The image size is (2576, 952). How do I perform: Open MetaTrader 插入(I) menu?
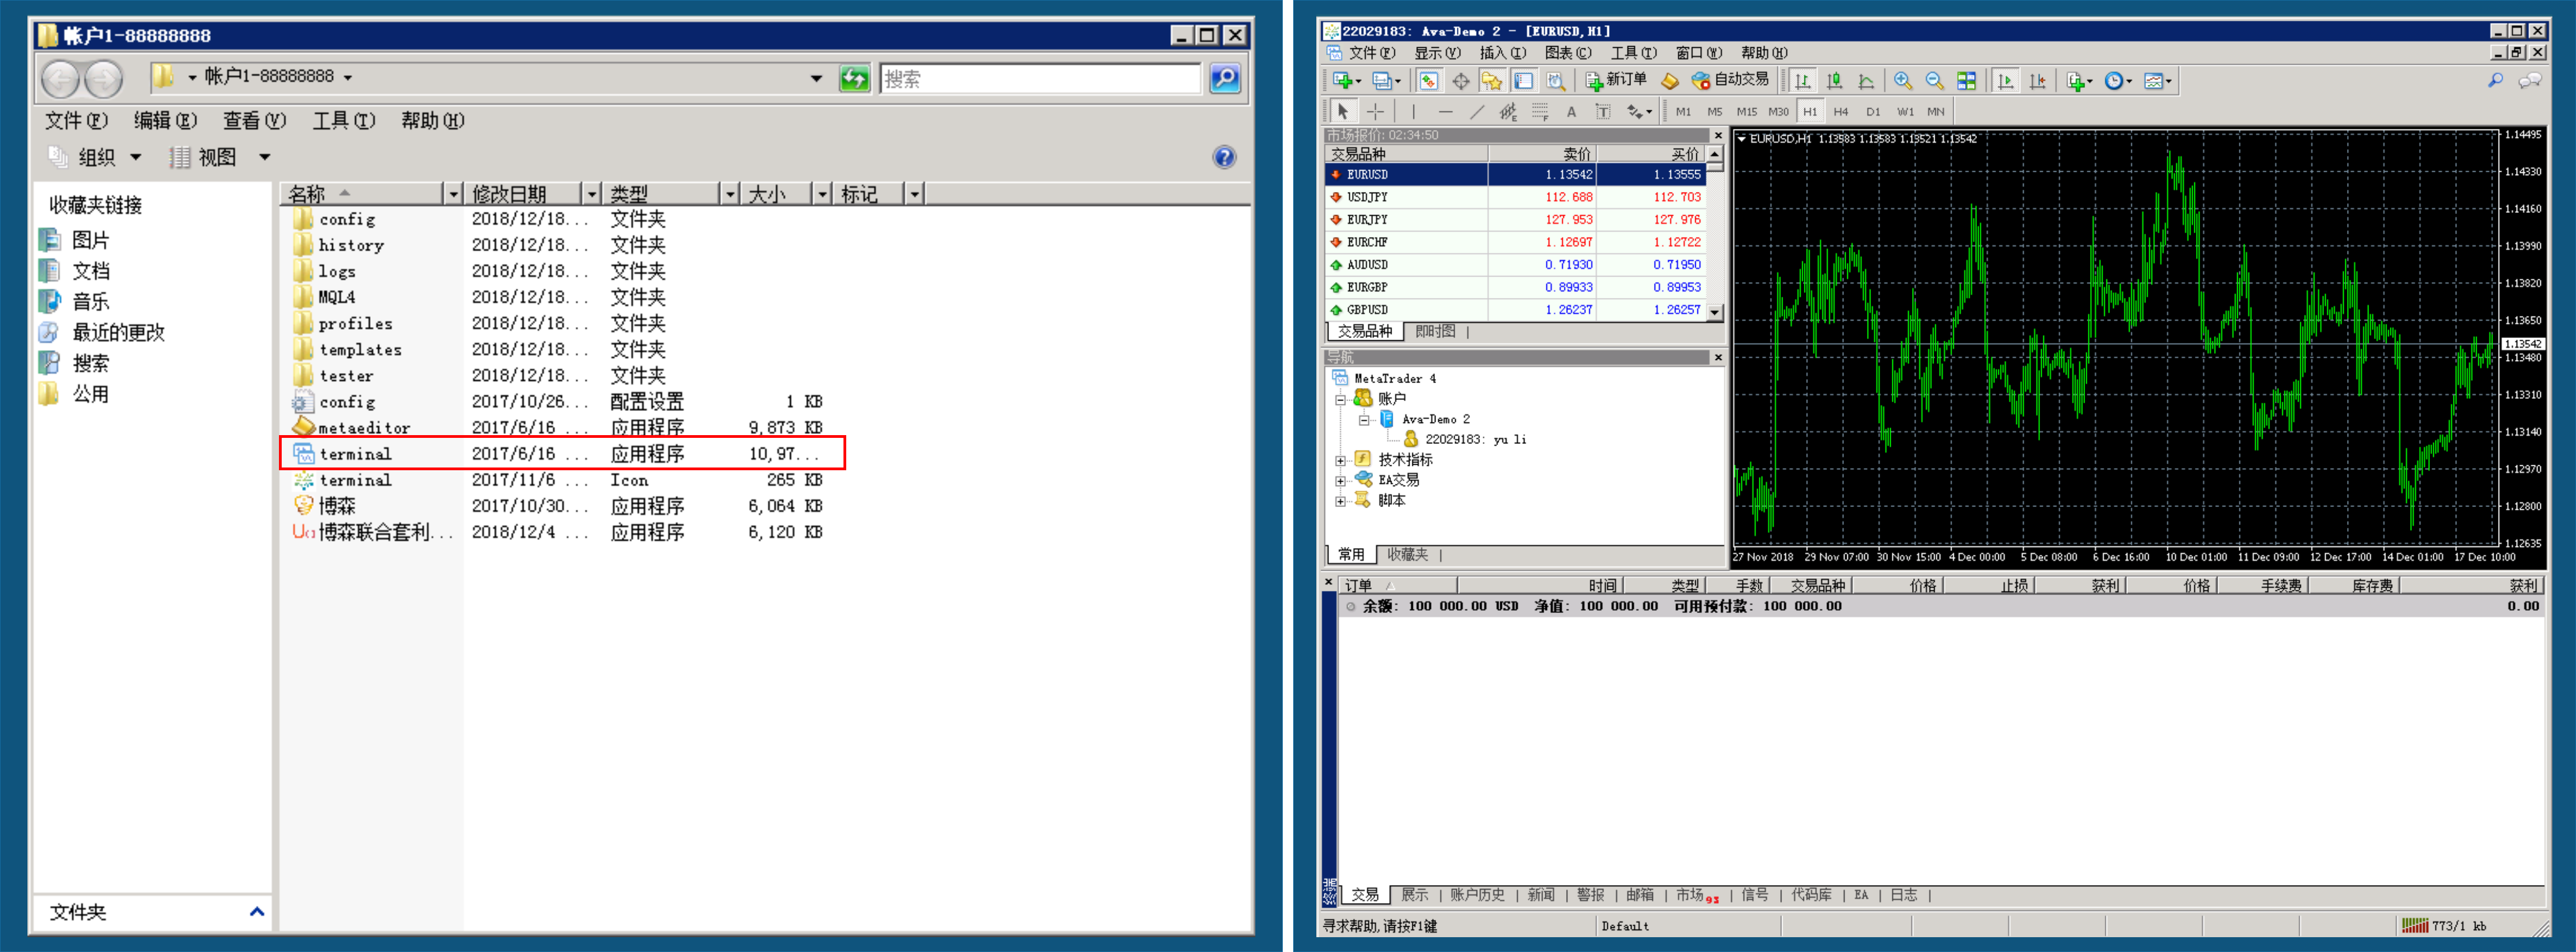pyautogui.click(x=1502, y=53)
